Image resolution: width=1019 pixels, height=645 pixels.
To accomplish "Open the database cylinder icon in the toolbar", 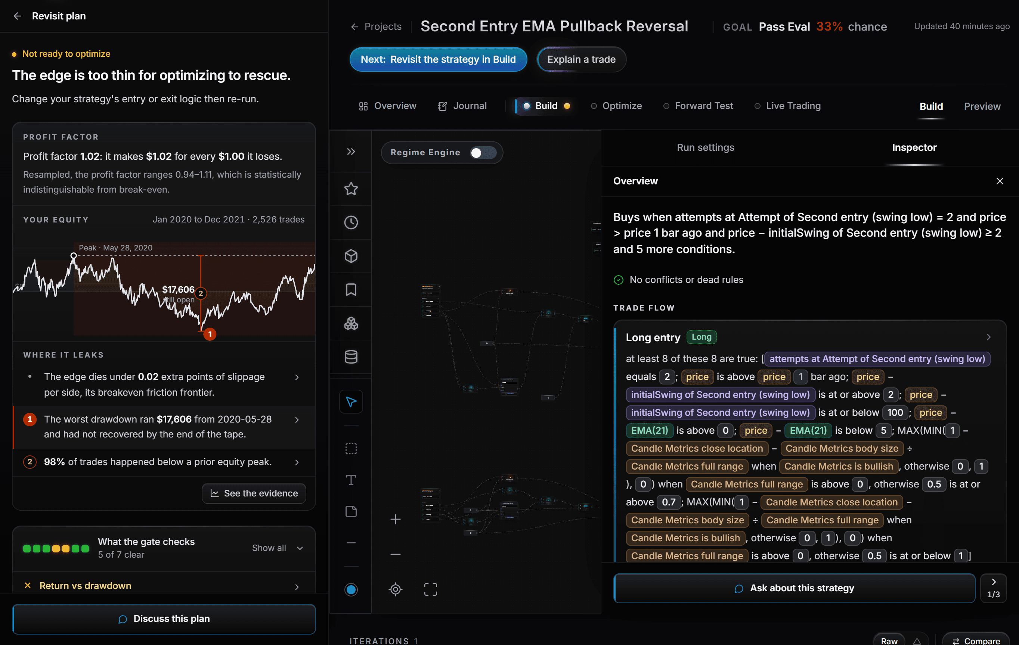I will click(351, 357).
